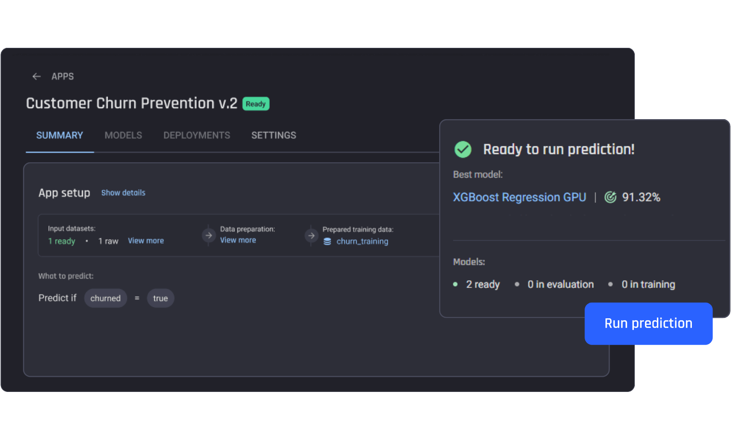This screenshot has height=437, width=731.
Task: Click the APPS breadcrumb label
Action: point(63,76)
